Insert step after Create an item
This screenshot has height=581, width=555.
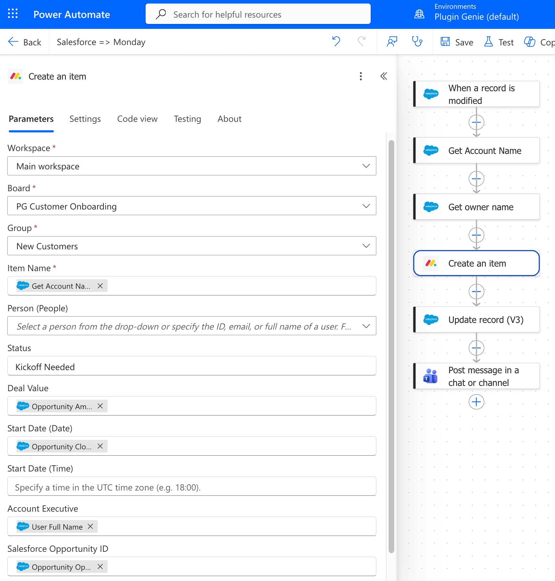coord(477,292)
